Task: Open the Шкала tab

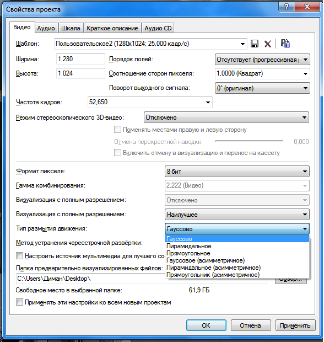Action: click(x=71, y=28)
